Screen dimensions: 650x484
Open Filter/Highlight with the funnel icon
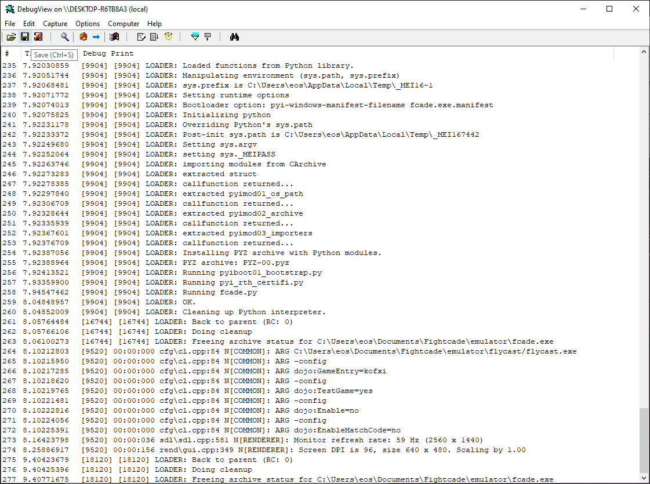point(195,37)
